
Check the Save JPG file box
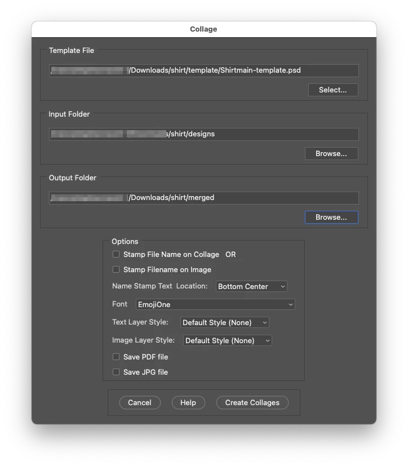pos(116,372)
